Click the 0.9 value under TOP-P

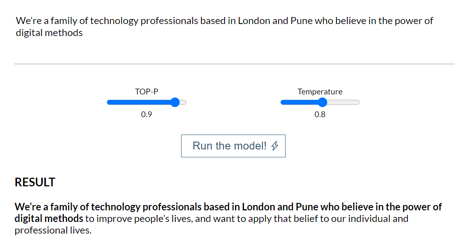point(146,114)
